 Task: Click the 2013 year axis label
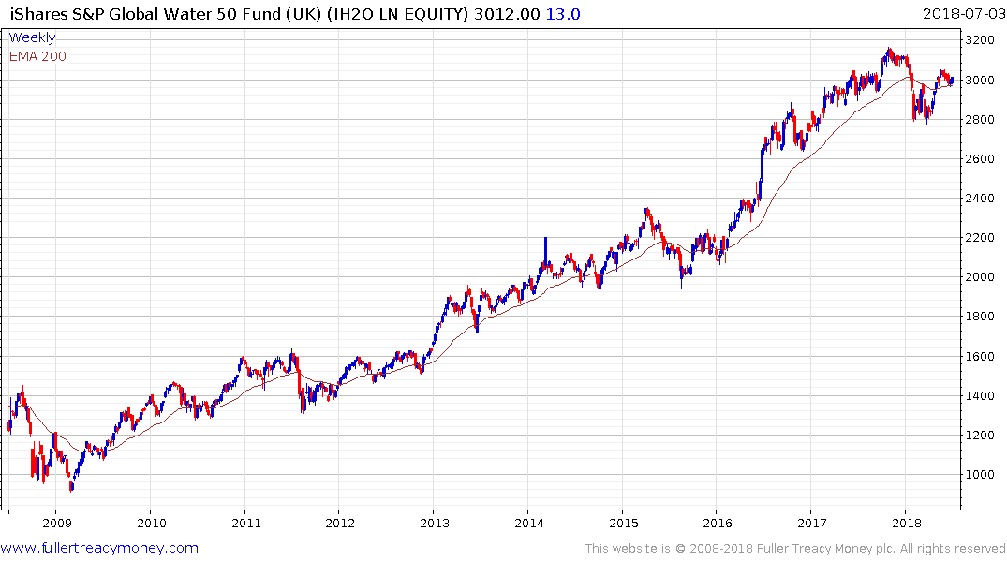pos(434,523)
